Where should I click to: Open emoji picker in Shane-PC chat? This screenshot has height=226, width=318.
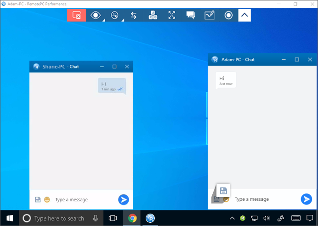(47, 199)
